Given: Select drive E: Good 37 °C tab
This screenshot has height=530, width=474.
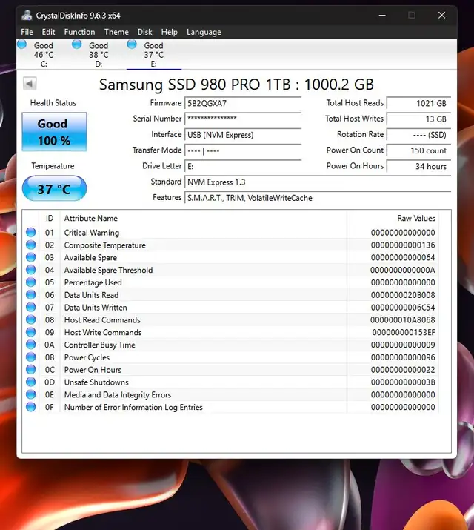Looking at the screenshot, I should [x=154, y=54].
